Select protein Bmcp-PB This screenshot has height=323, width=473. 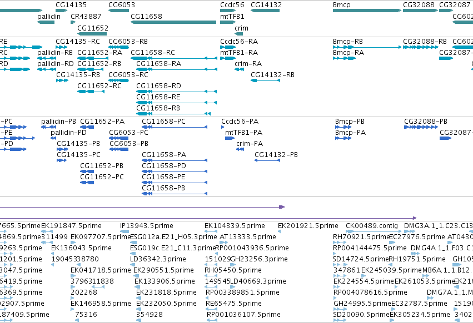[x=350, y=122]
